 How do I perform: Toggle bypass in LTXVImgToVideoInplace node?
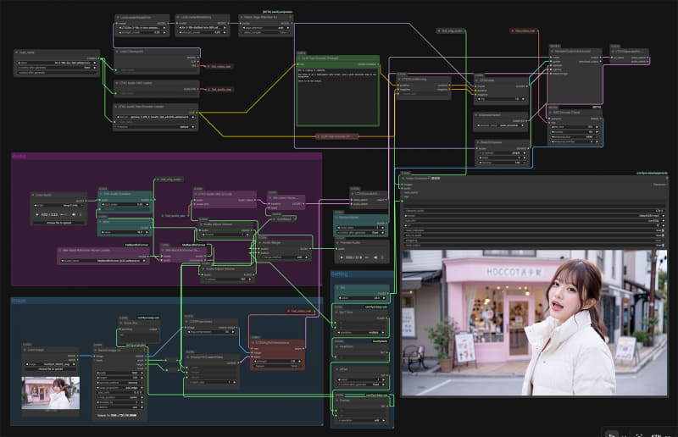(277, 366)
